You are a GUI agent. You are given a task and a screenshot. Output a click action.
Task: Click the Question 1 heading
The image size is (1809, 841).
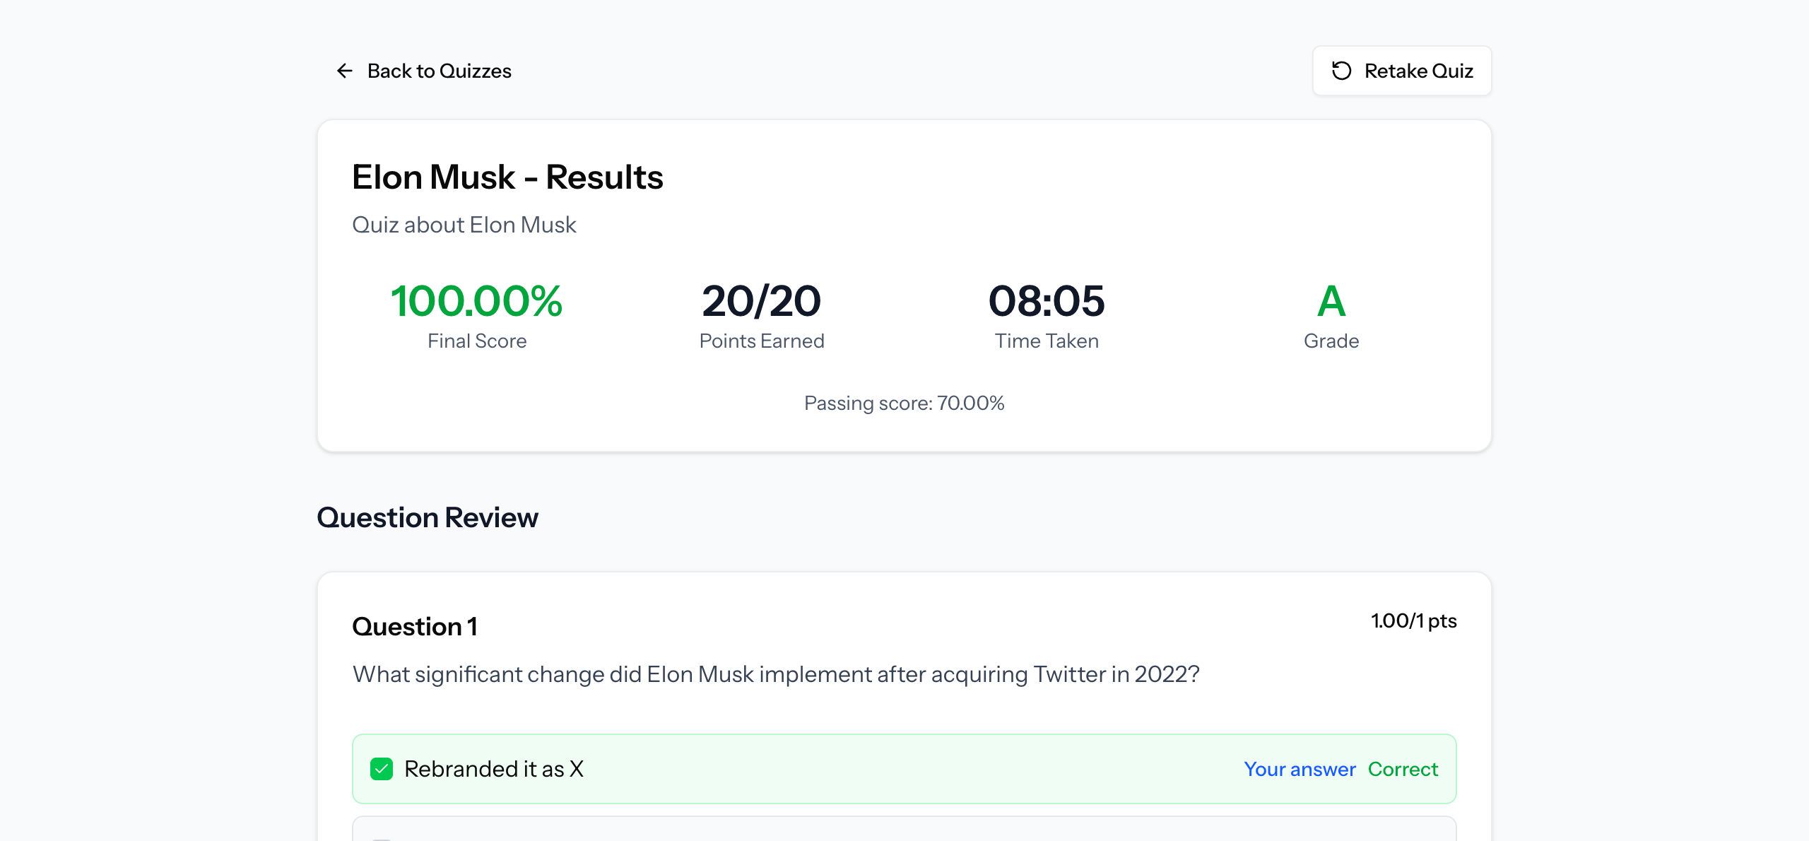click(x=415, y=626)
